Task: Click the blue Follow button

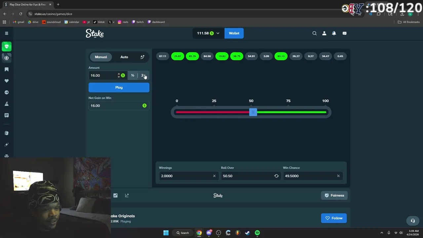Action: 334,218
